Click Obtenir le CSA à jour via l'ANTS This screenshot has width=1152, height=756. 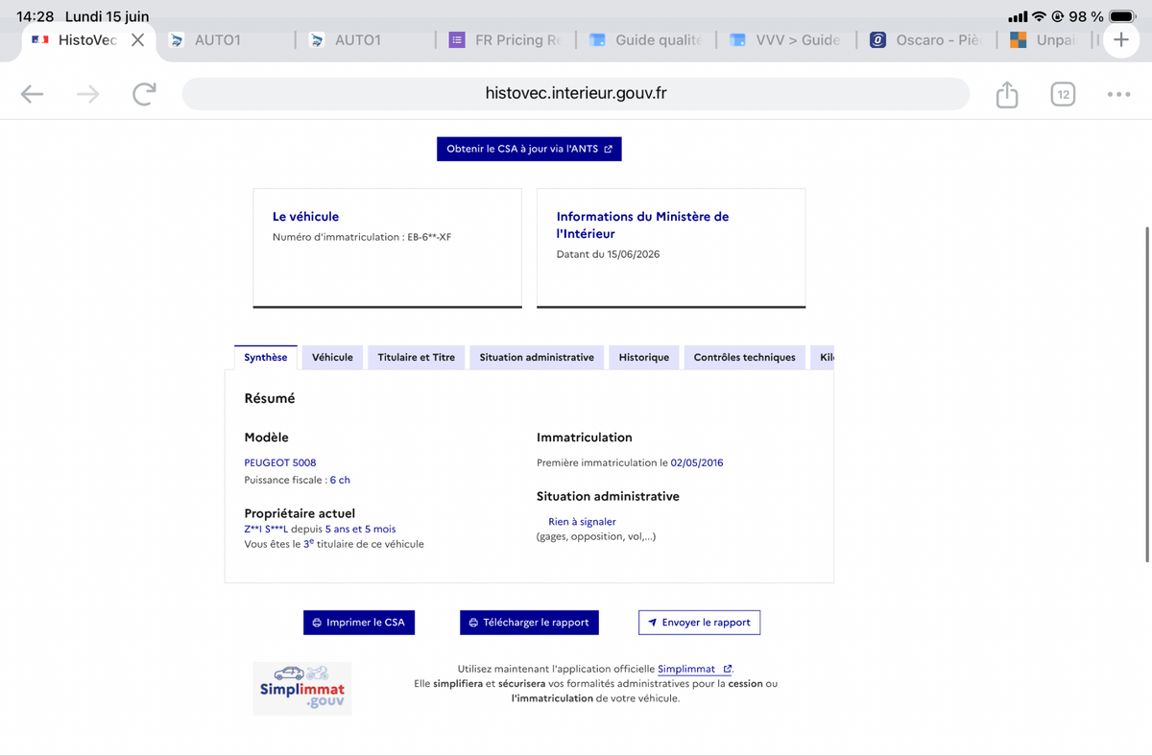tap(529, 149)
